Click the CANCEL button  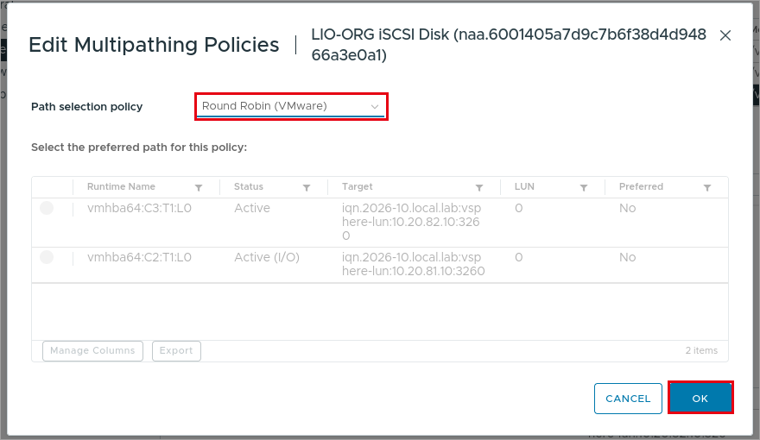coord(628,399)
